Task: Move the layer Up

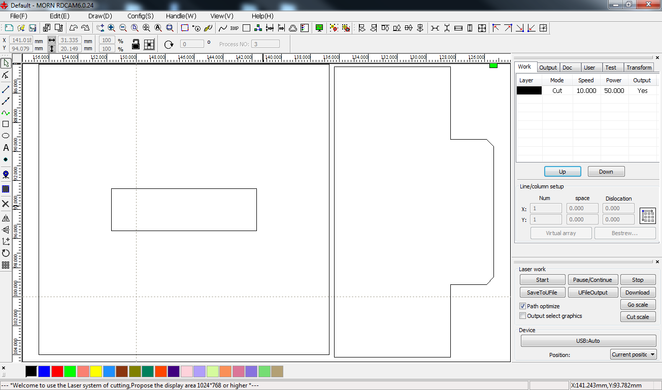Action: (562, 172)
